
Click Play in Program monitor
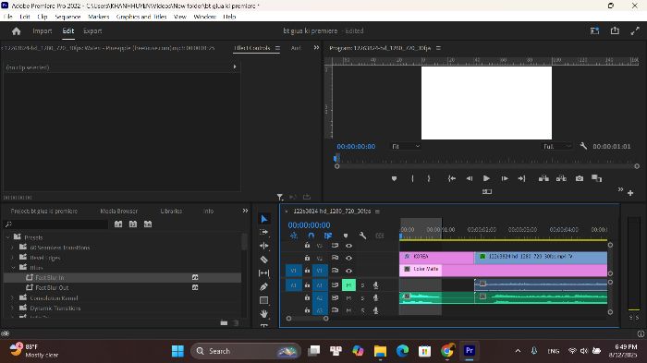tap(486, 178)
